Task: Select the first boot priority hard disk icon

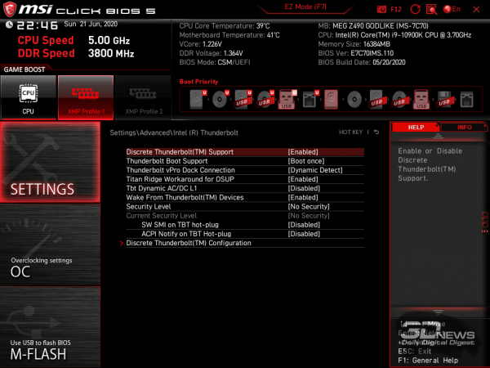Action: [x=197, y=100]
